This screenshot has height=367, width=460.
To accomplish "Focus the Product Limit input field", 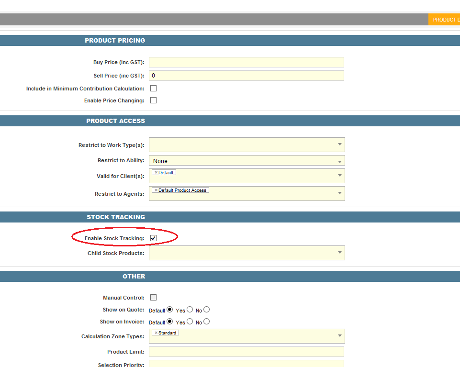I will [246, 352].
